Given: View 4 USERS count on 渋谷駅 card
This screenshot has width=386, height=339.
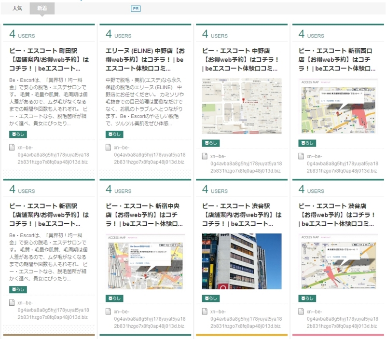Looking at the screenshot, I should pos(215,190).
